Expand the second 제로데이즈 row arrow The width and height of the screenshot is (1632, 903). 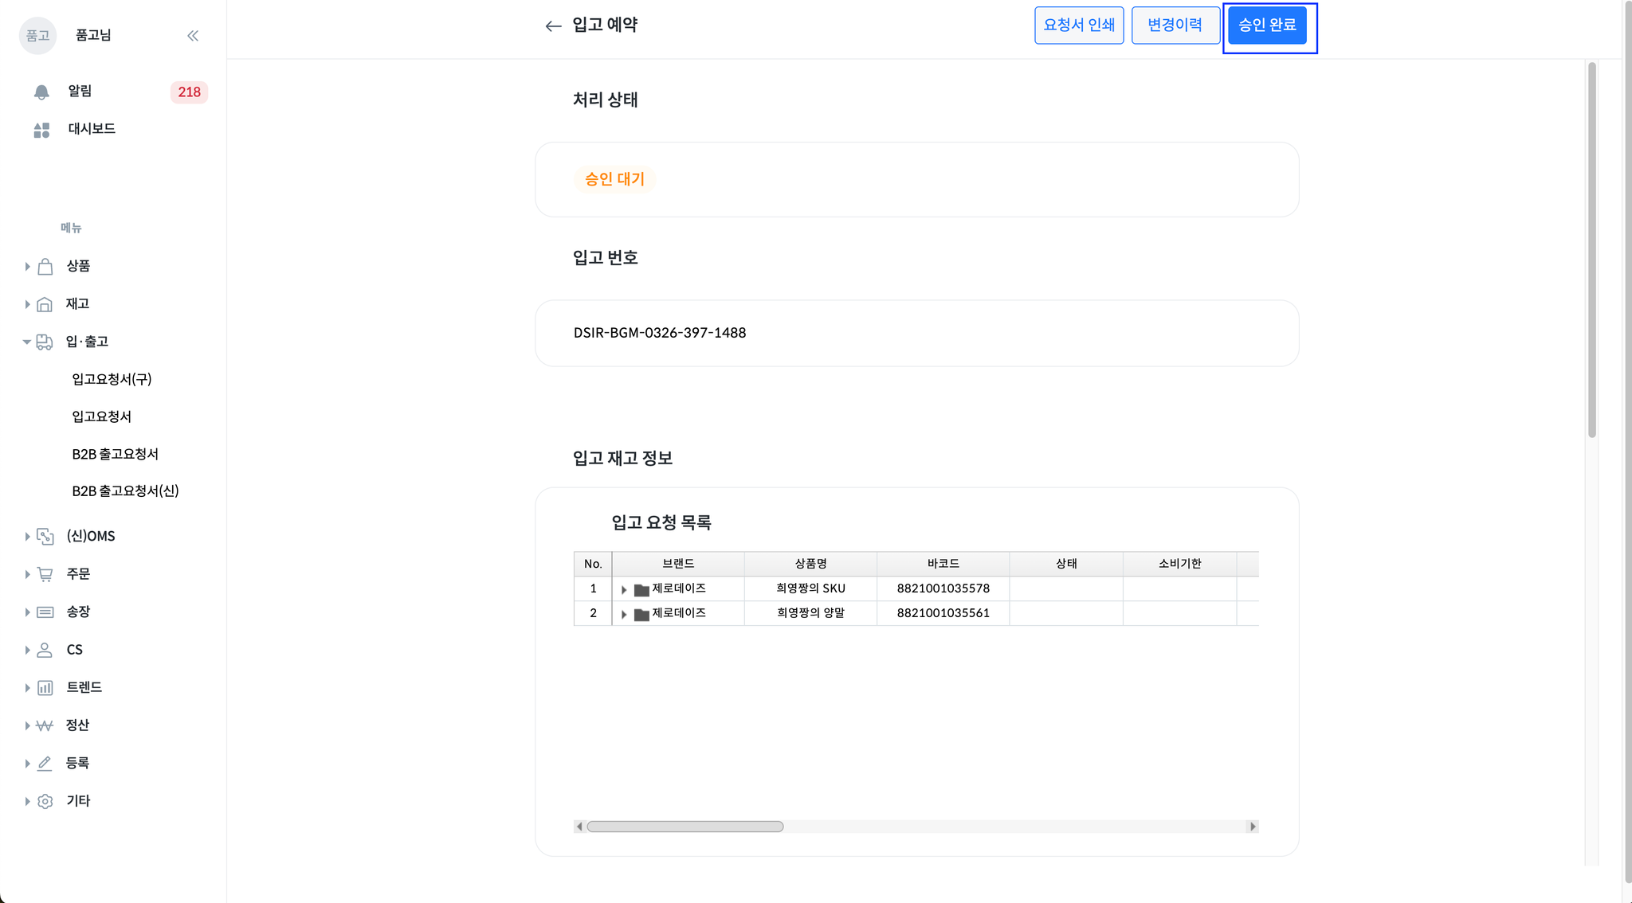(624, 615)
